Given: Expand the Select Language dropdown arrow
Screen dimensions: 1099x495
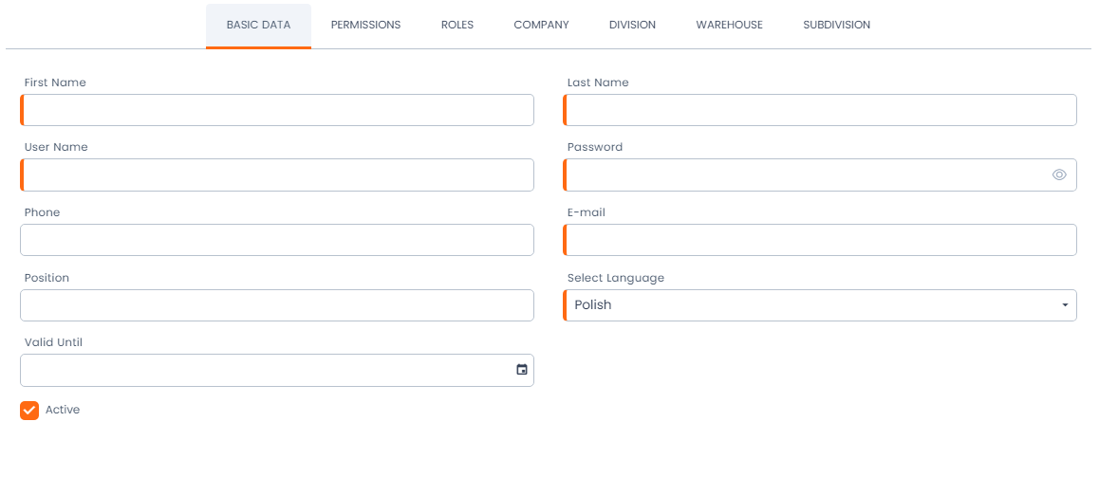Looking at the screenshot, I should (1064, 305).
